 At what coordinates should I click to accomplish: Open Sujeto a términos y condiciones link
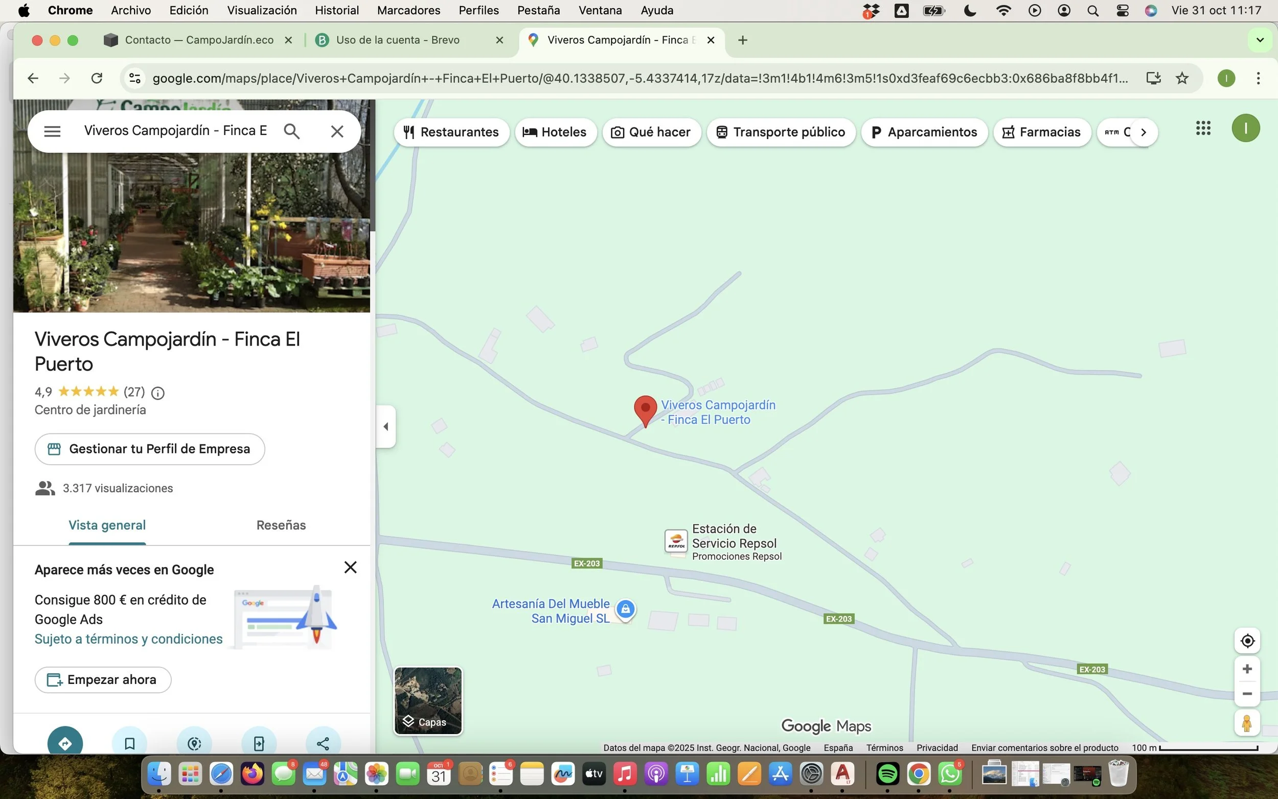[128, 639]
